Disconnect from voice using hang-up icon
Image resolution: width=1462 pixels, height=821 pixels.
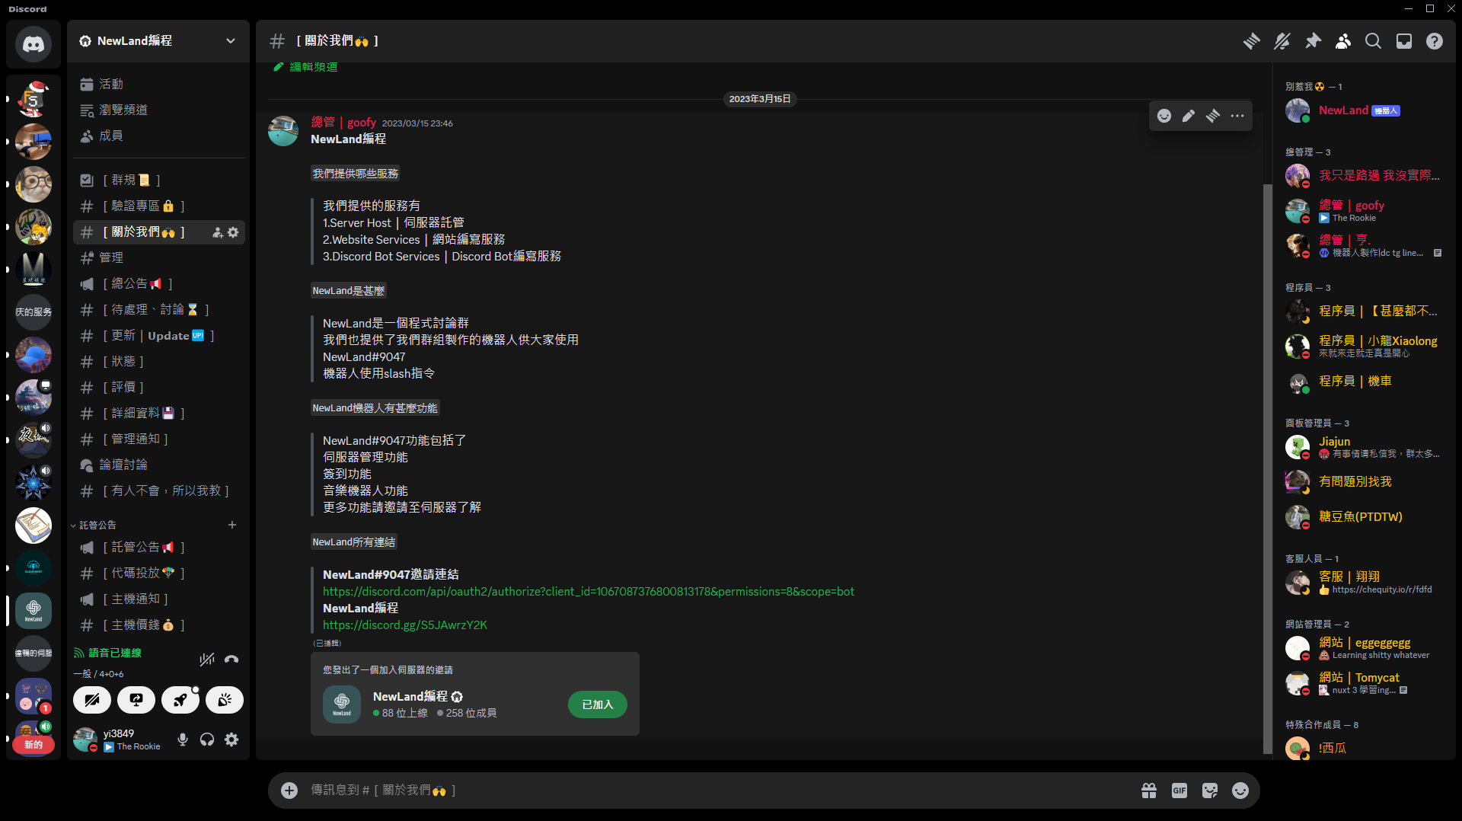pyautogui.click(x=231, y=660)
